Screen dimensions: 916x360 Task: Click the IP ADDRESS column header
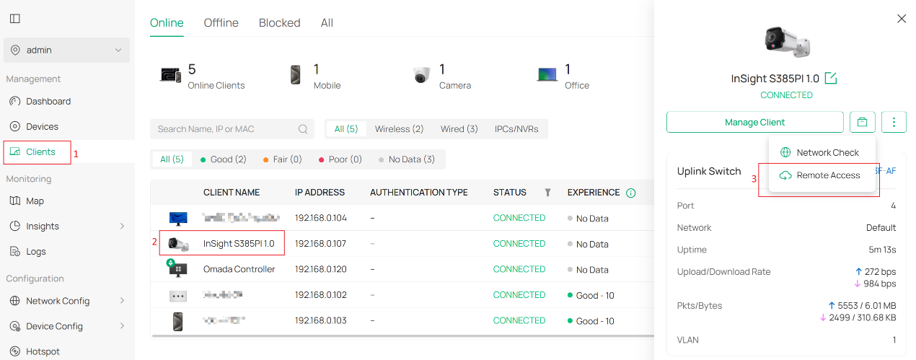coord(320,193)
